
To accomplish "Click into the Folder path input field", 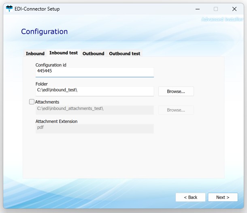I will (94, 90).
